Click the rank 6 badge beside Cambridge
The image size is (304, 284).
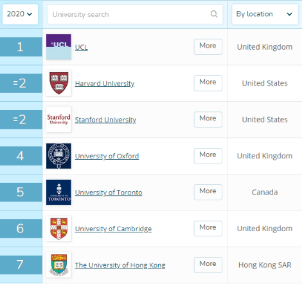pos(21,229)
